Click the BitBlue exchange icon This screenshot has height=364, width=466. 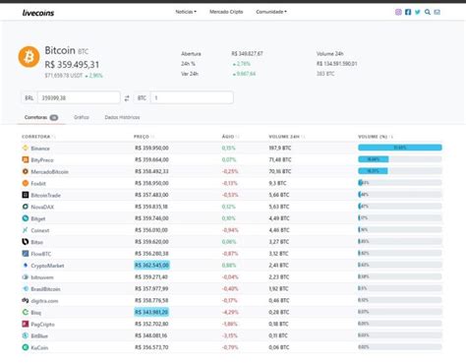pos(26,335)
